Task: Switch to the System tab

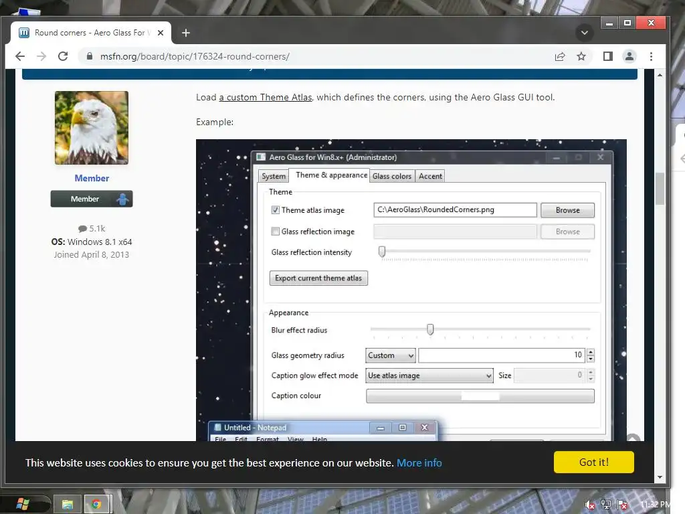Action: point(274,176)
